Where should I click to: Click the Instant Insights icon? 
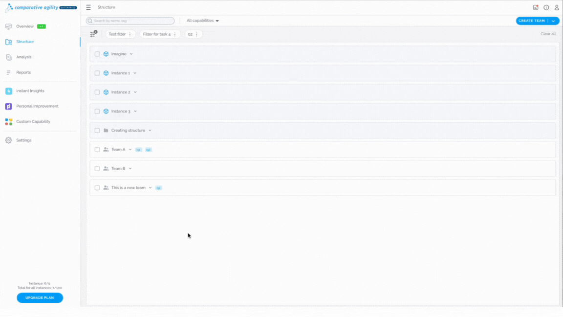coord(9,91)
